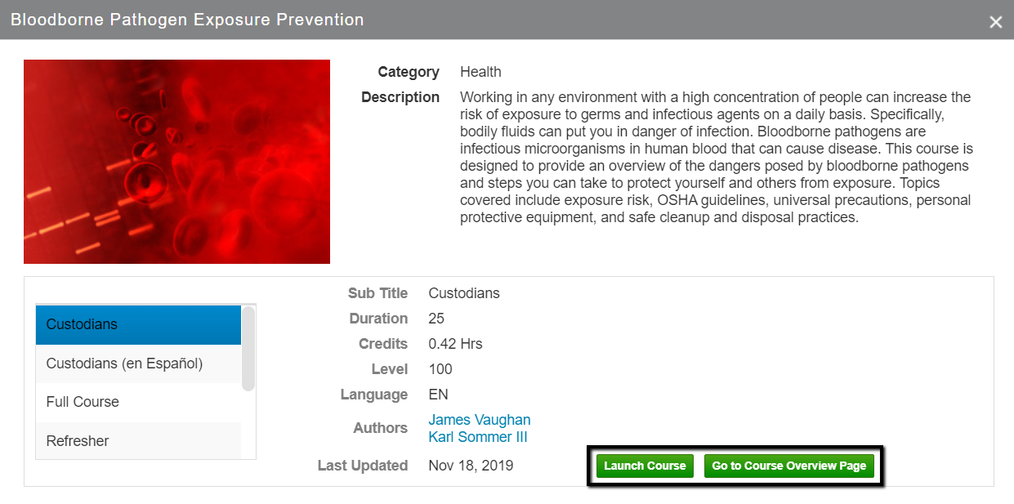Click the dialog title text

tap(187, 20)
